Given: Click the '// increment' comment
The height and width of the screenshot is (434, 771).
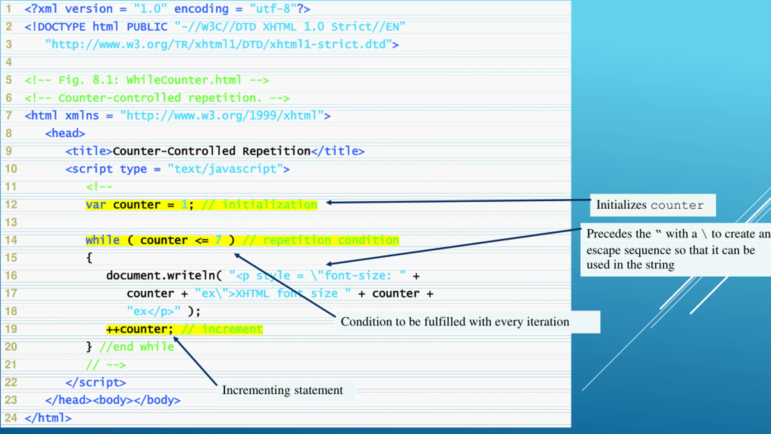Looking at the screenshot, I should 222,329.
